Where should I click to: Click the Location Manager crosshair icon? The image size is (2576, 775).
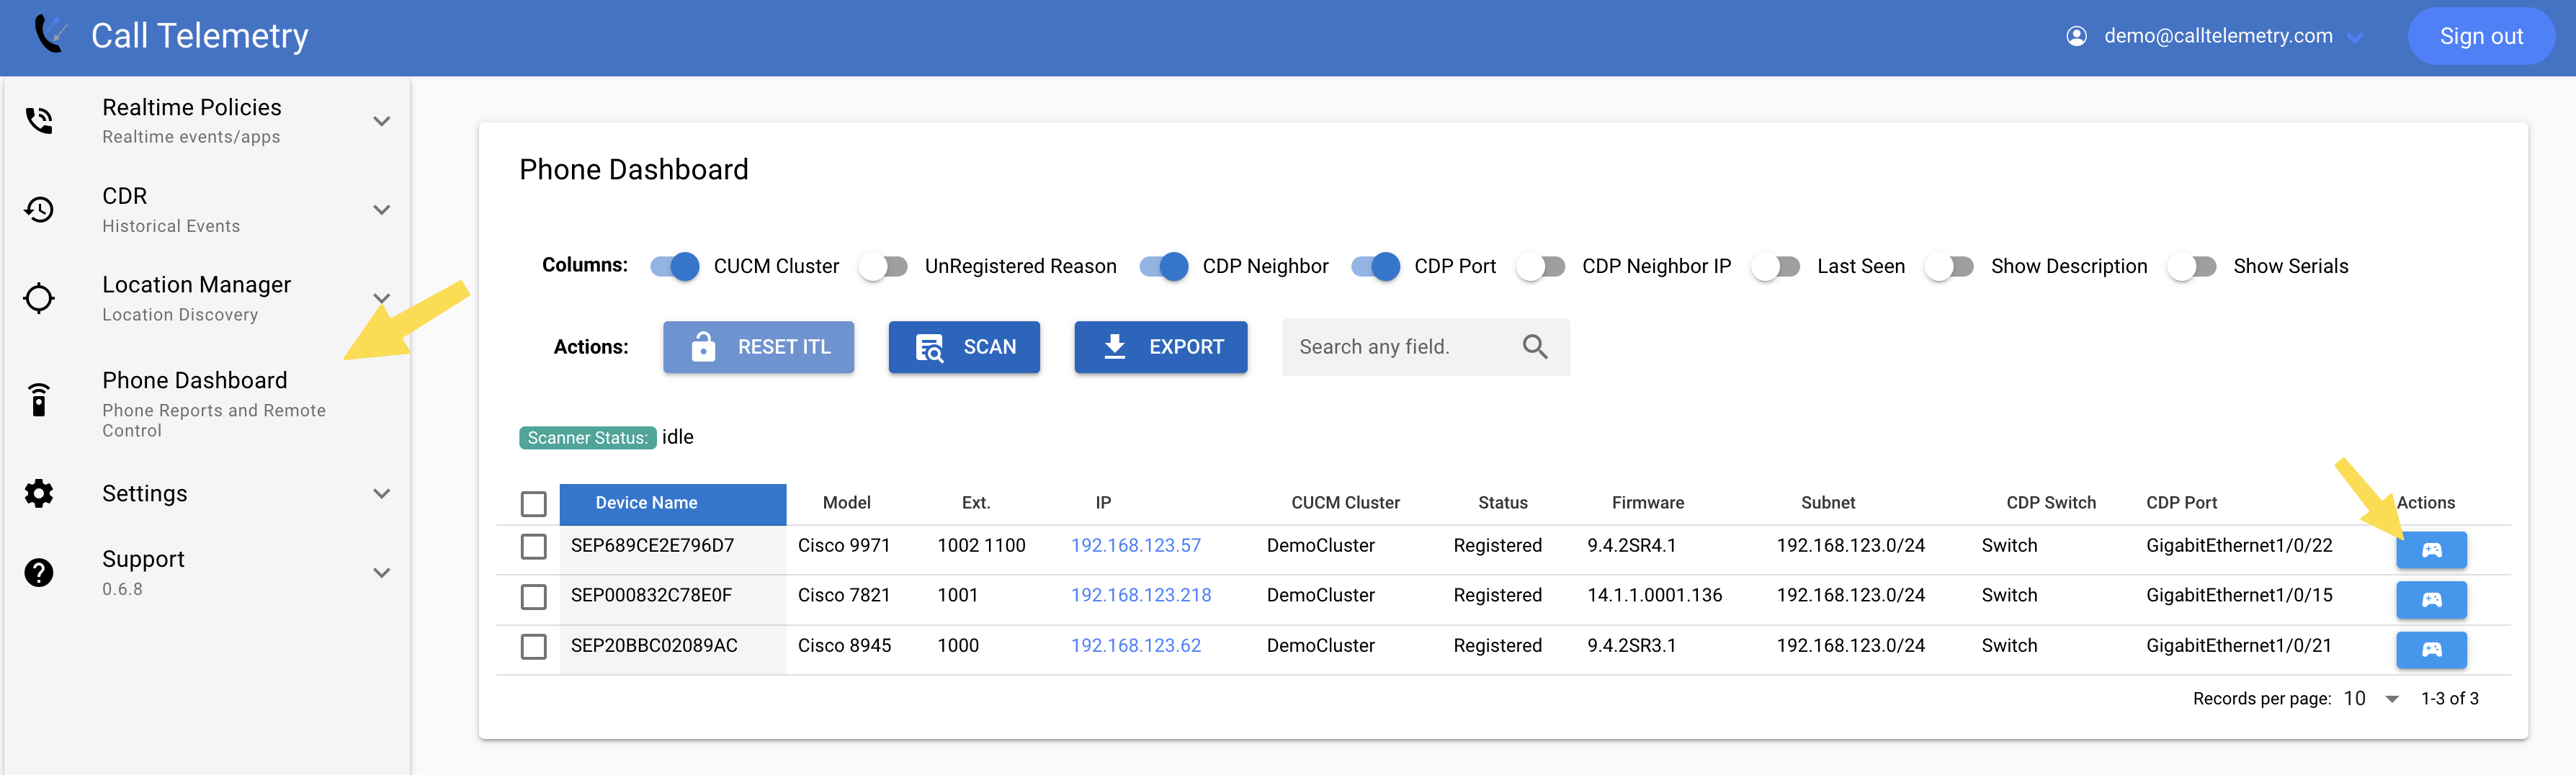[38, 298]
